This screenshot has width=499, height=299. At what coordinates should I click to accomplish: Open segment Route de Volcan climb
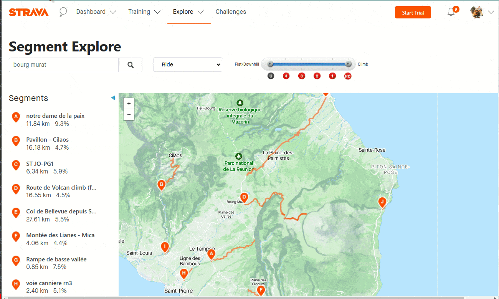tap(61, 187)
